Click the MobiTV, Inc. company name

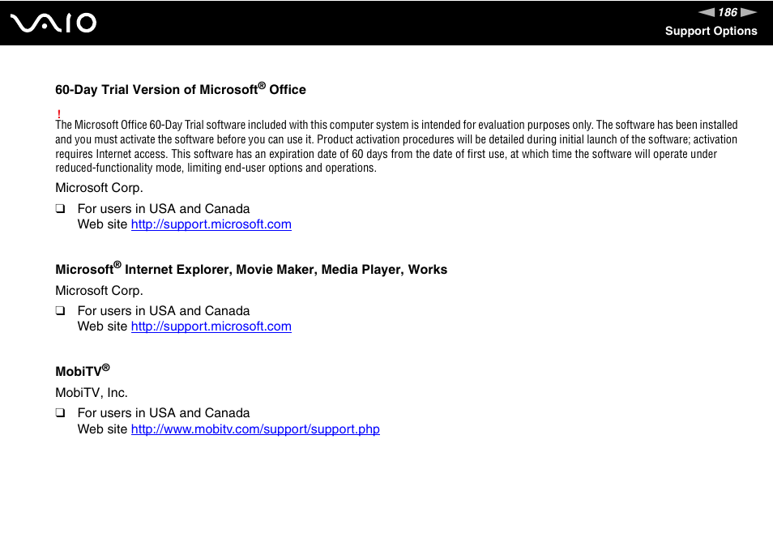92,392
